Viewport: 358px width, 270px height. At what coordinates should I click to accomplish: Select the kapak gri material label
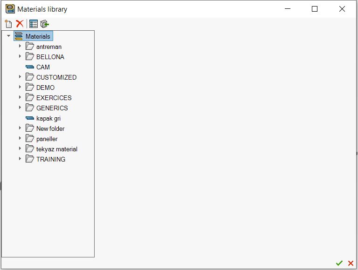coord(48,119)
